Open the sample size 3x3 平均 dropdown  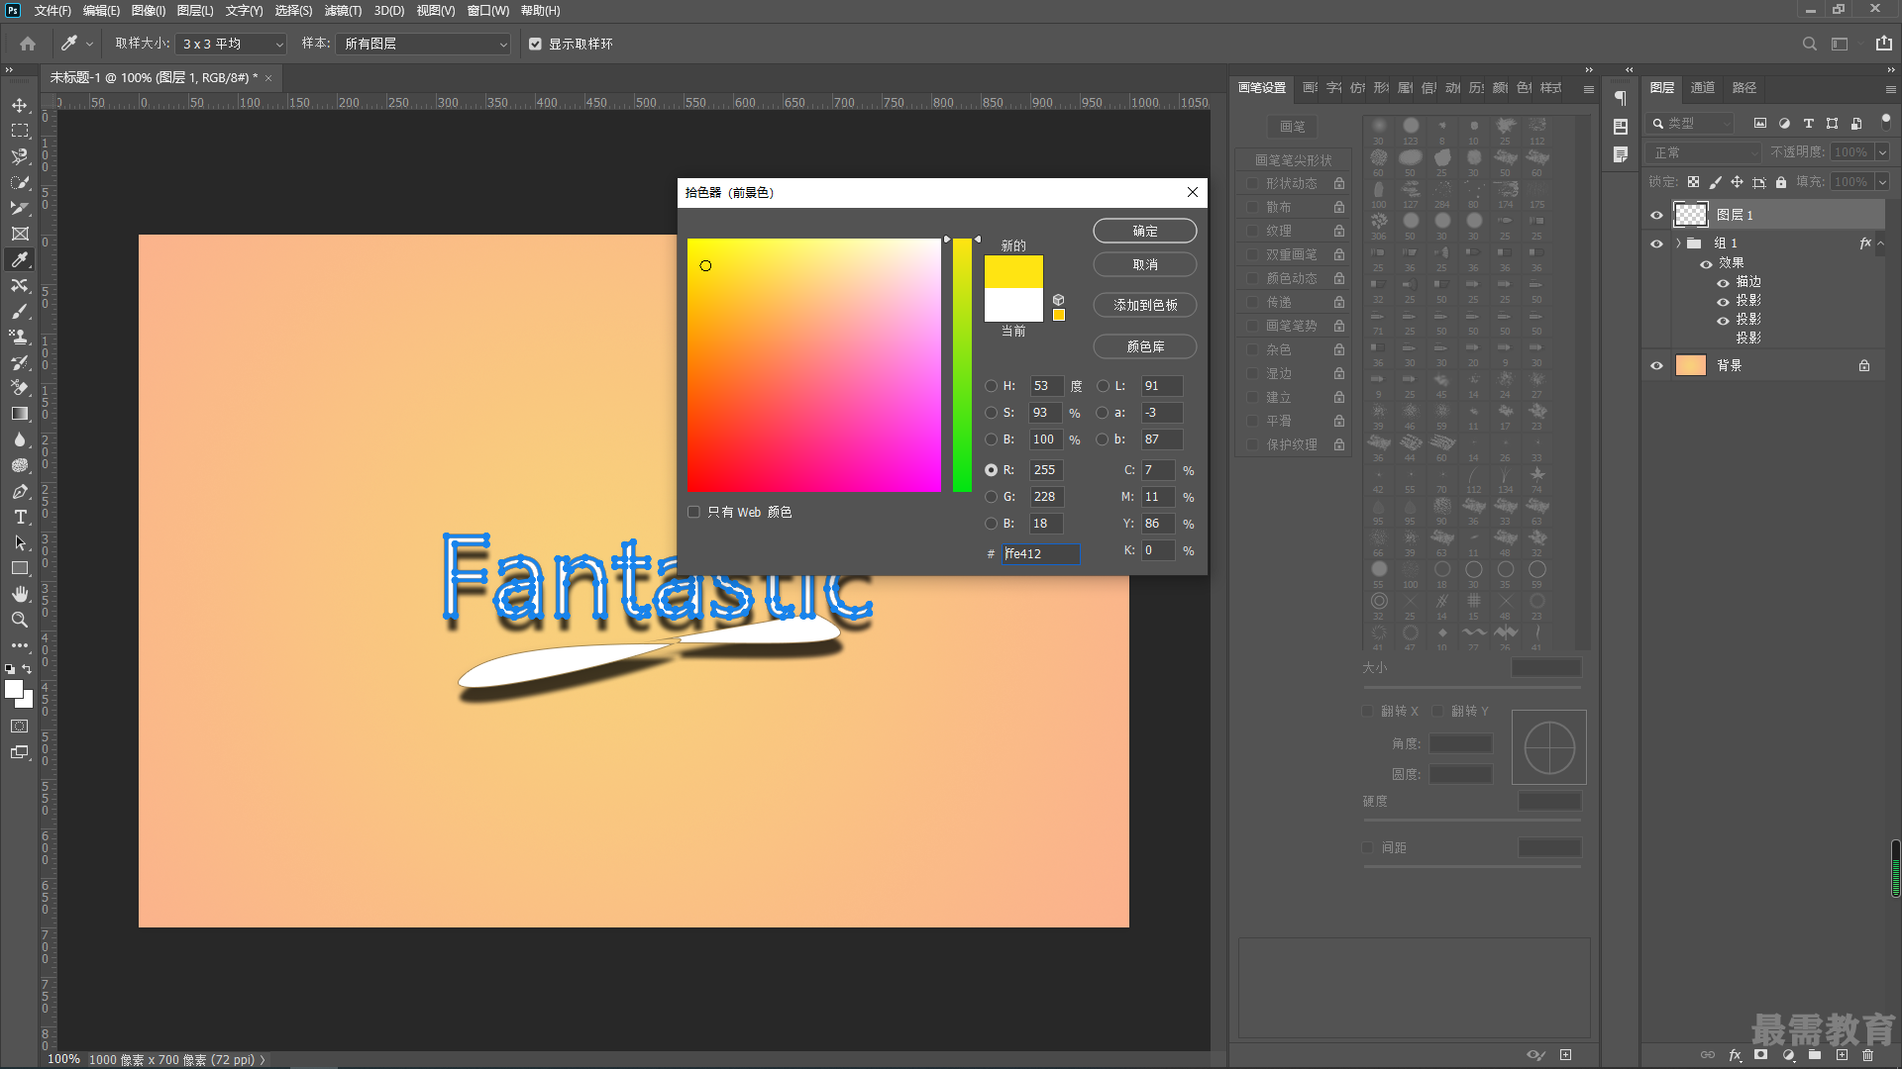click(x=231, y=44)
